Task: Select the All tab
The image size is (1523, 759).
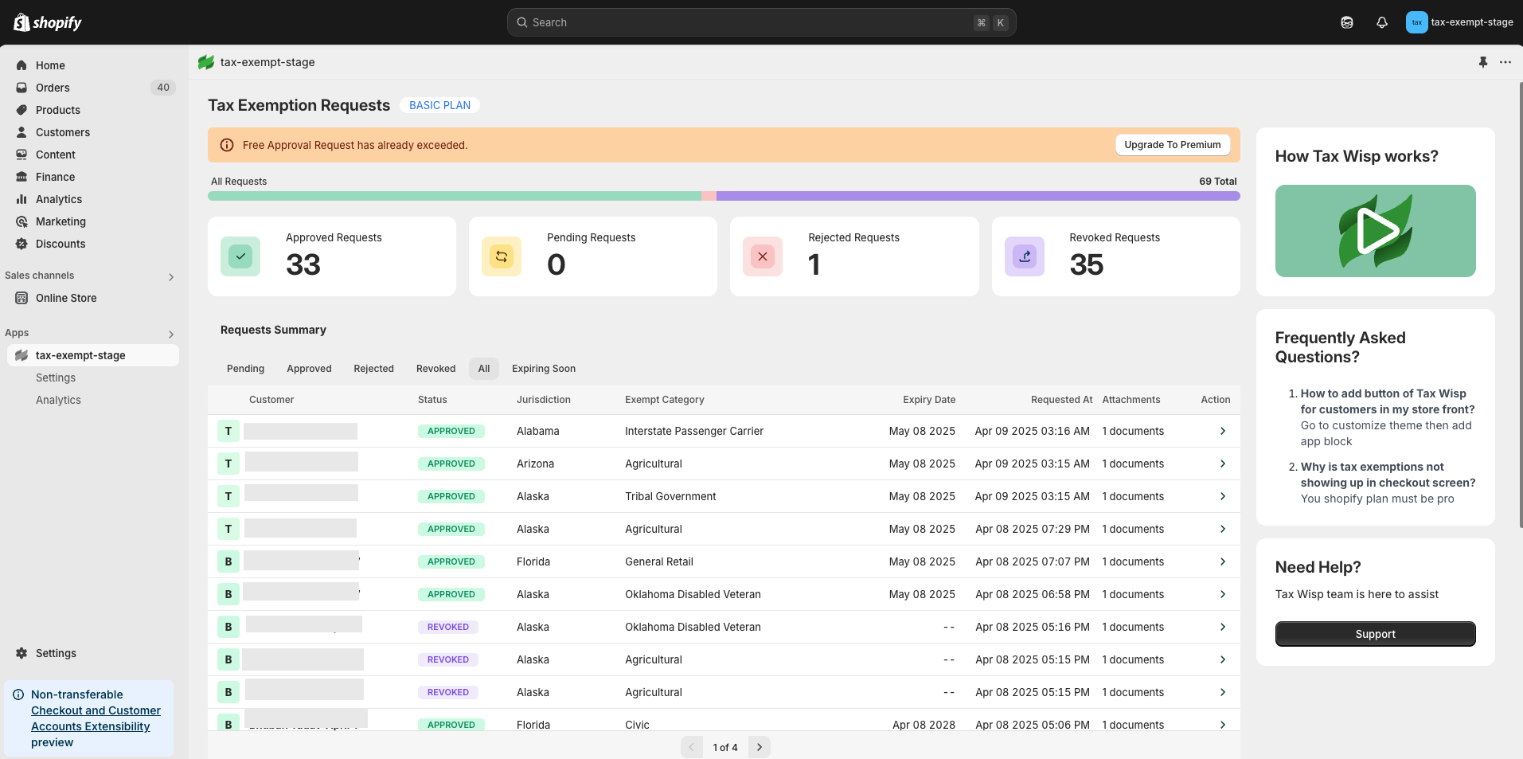Action: point(484,369)
